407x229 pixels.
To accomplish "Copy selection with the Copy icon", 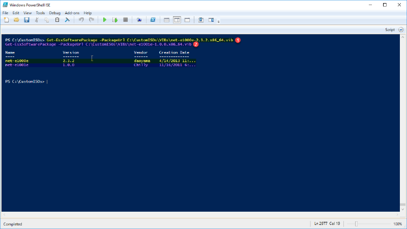I will tap(47, 20).
